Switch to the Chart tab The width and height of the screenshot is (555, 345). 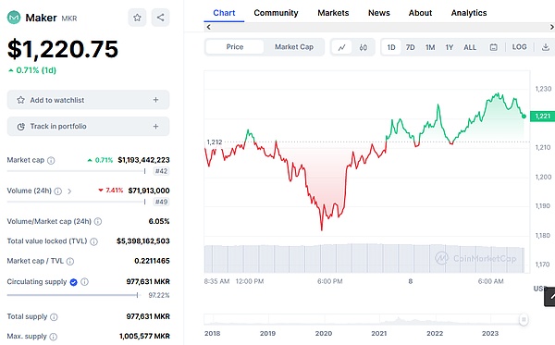pos(224,13)
